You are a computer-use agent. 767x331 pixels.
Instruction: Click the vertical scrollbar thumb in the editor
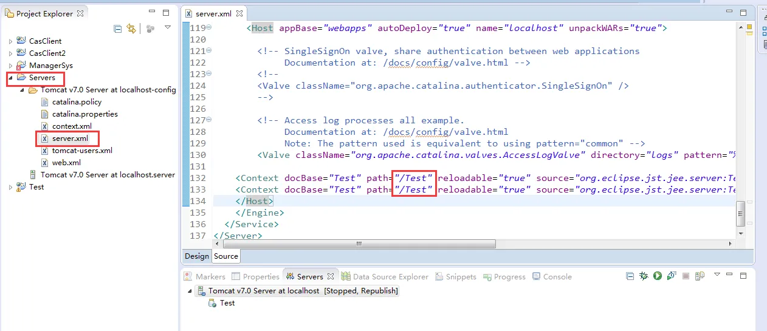click(740, 214)
